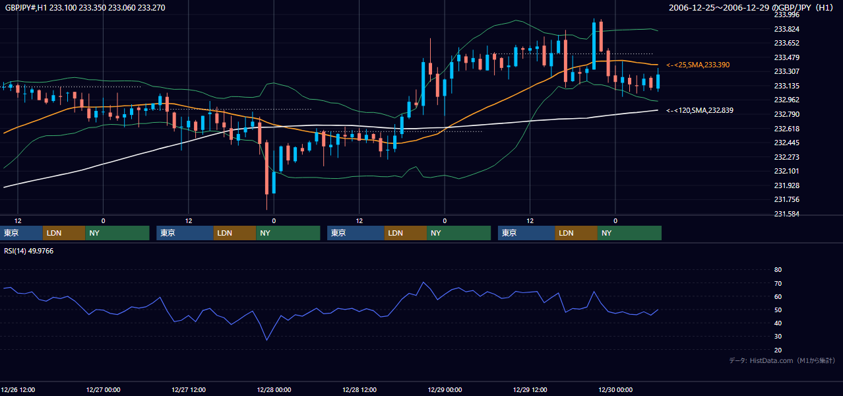Click the 12/28 00:00 time label
843x396 pixels.
274,389
